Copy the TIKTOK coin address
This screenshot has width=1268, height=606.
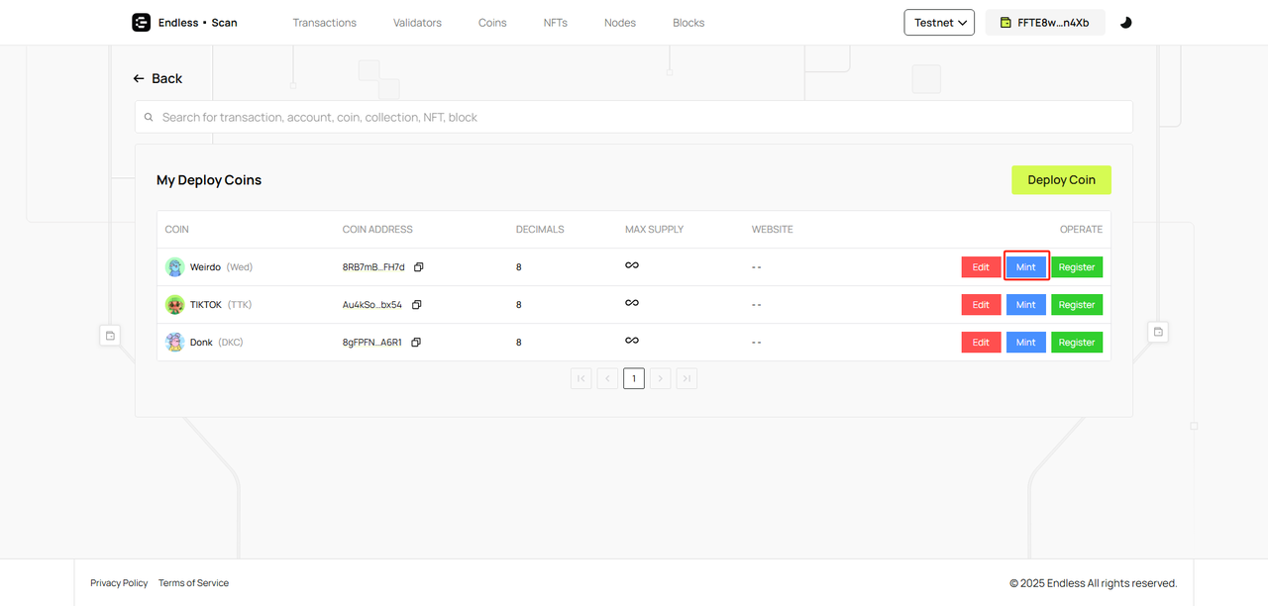point(416,305)
